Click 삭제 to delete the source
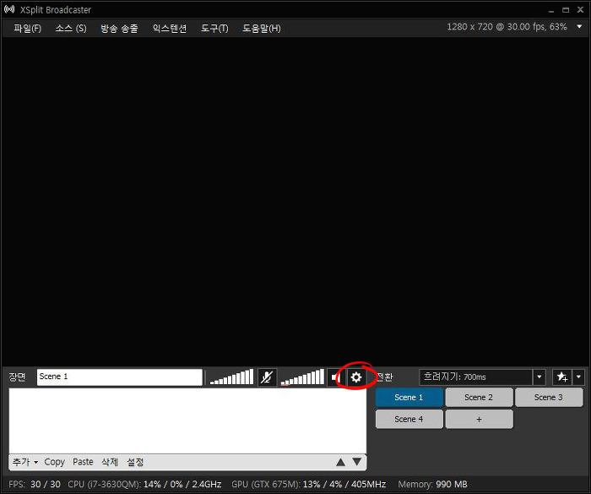591x494 pixels. [x=110, y=462]
